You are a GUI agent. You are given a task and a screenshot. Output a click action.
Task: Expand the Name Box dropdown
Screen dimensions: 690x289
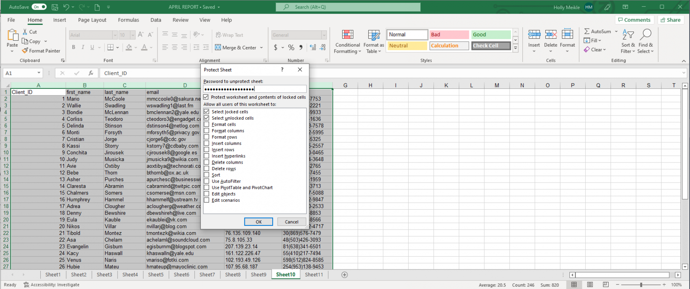click(39, 73)
